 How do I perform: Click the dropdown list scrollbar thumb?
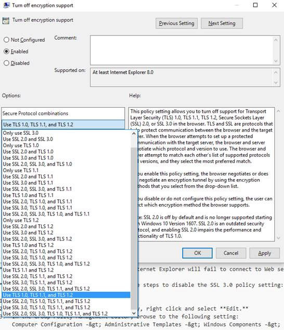click(x=134, y=229)
